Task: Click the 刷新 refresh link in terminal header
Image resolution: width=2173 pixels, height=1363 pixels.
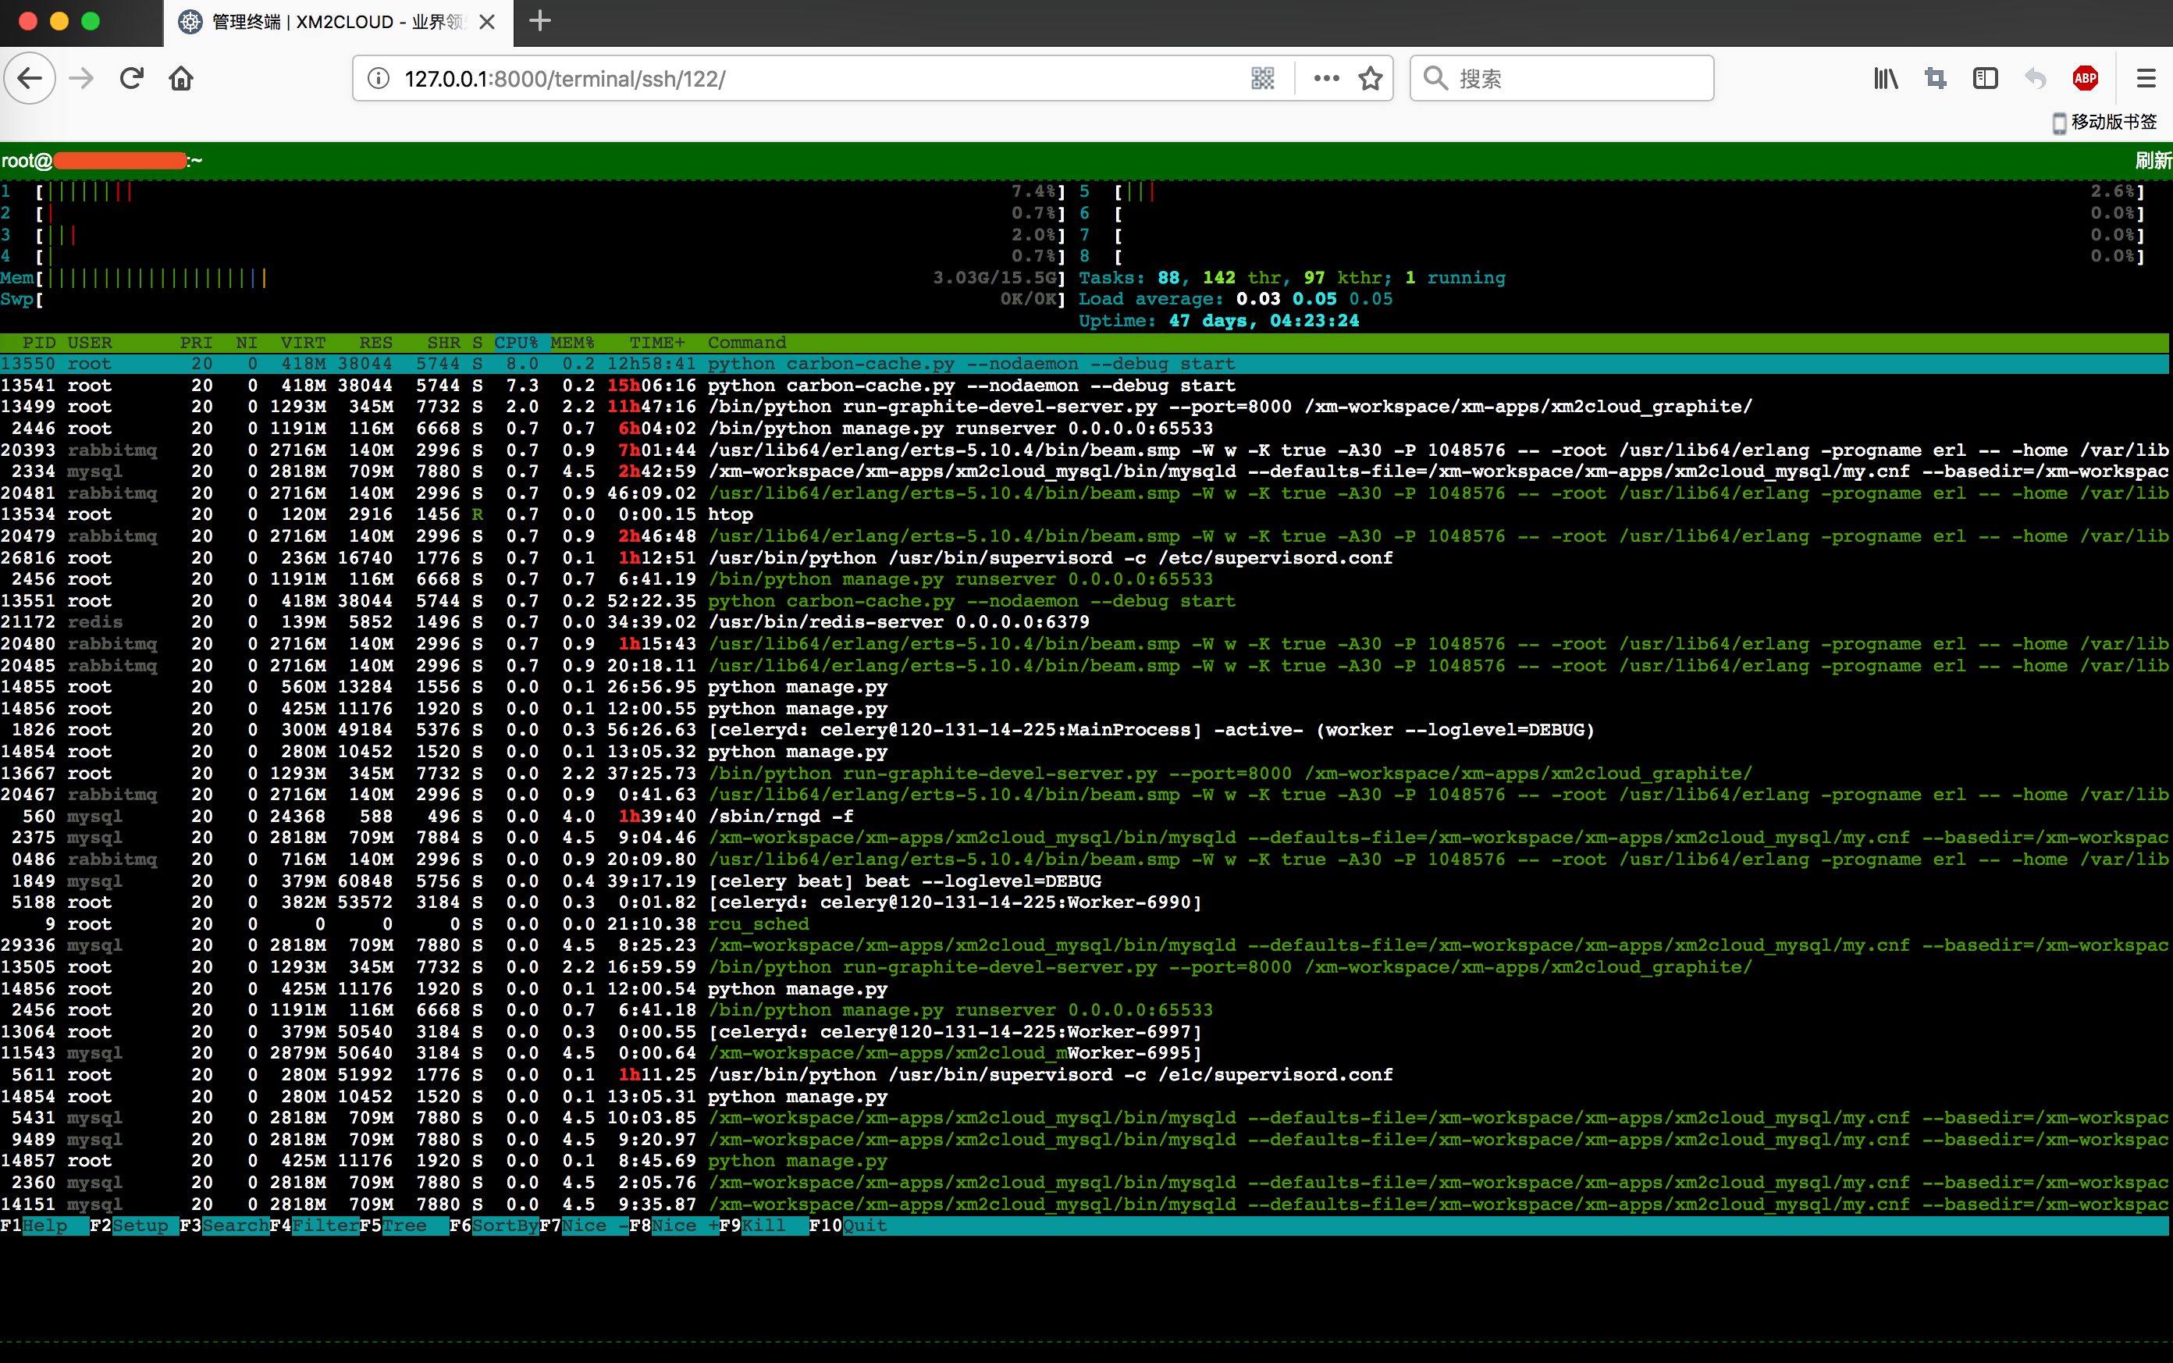Action: click(2152, 161)
